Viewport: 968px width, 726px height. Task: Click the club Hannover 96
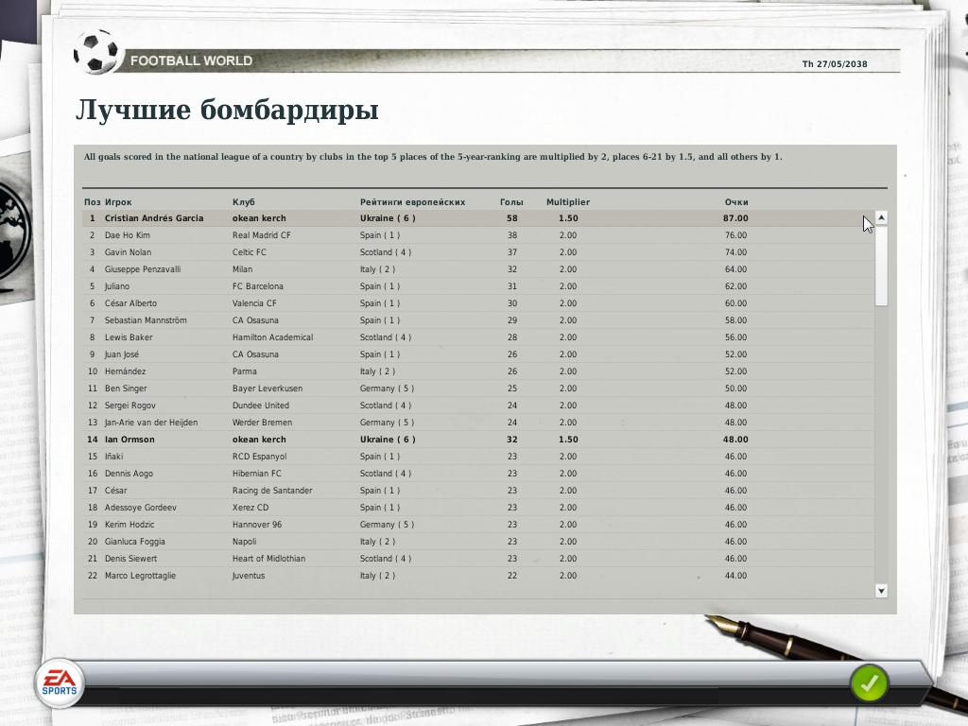tap(257, 524)
